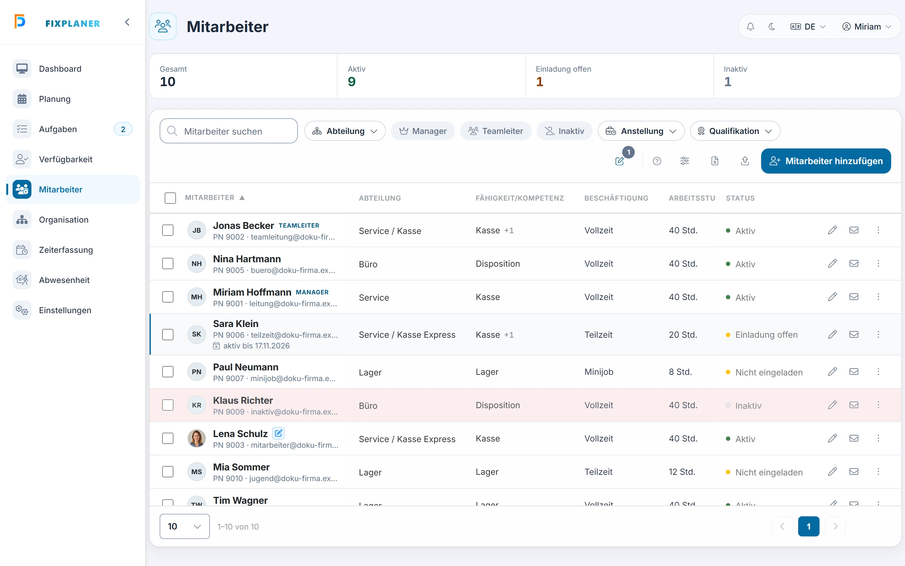Toggle dark mode moon icon
Image resolution: width=905 pixels, height=566 pixels.
coord(771,27)
